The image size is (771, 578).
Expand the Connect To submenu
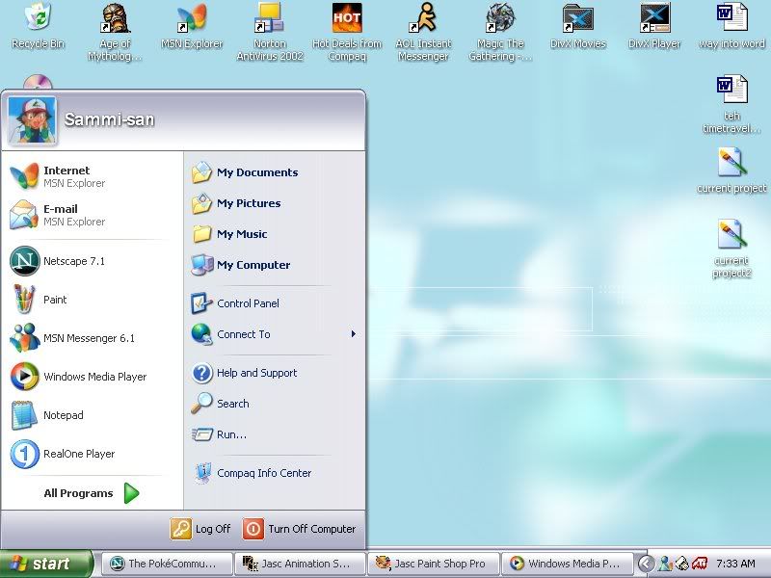[275, 334]
